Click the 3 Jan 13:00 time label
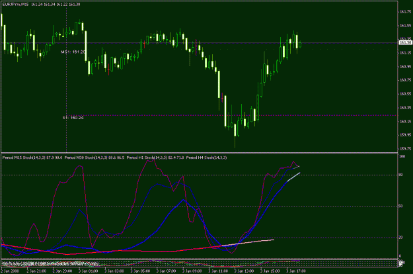Viewport: 413px width, 274px height. (x=244, y=271)
